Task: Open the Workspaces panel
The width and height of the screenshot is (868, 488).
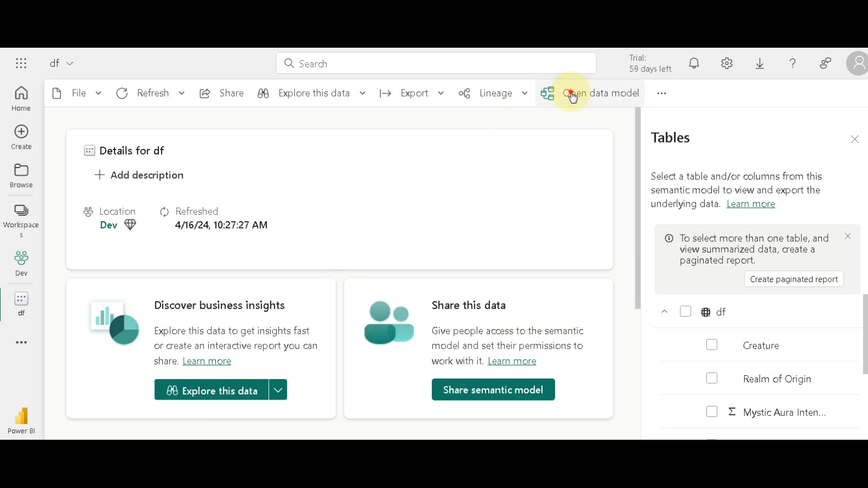Action: coord(21,216)
